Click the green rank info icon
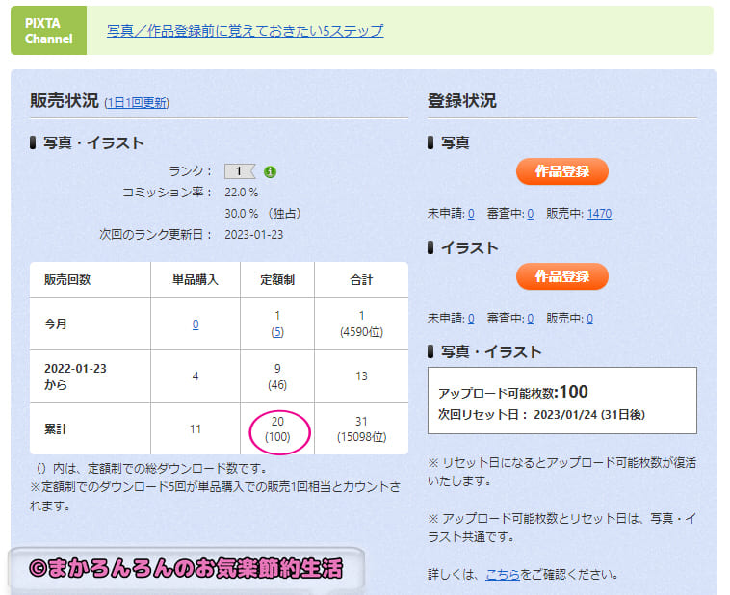Screen dimensions: 730x595 [270, 171]
